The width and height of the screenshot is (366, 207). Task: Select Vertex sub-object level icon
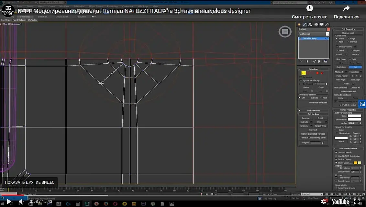(x=304, y=73)
